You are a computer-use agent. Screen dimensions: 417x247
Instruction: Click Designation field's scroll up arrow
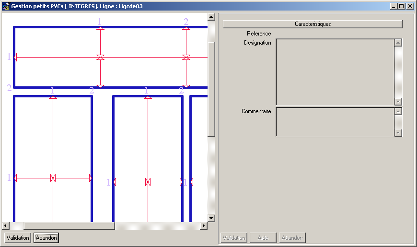pos(398,43)
